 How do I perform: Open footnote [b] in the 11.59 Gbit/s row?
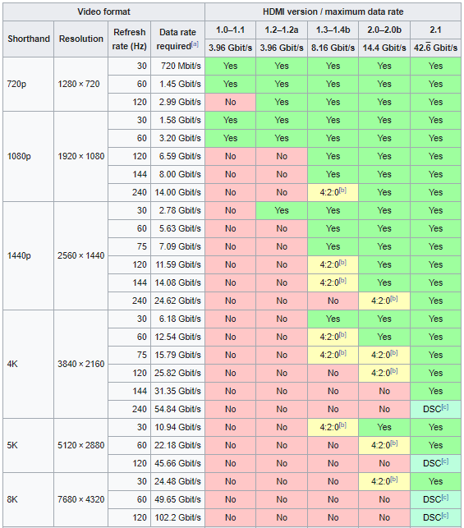coord(342,263)
